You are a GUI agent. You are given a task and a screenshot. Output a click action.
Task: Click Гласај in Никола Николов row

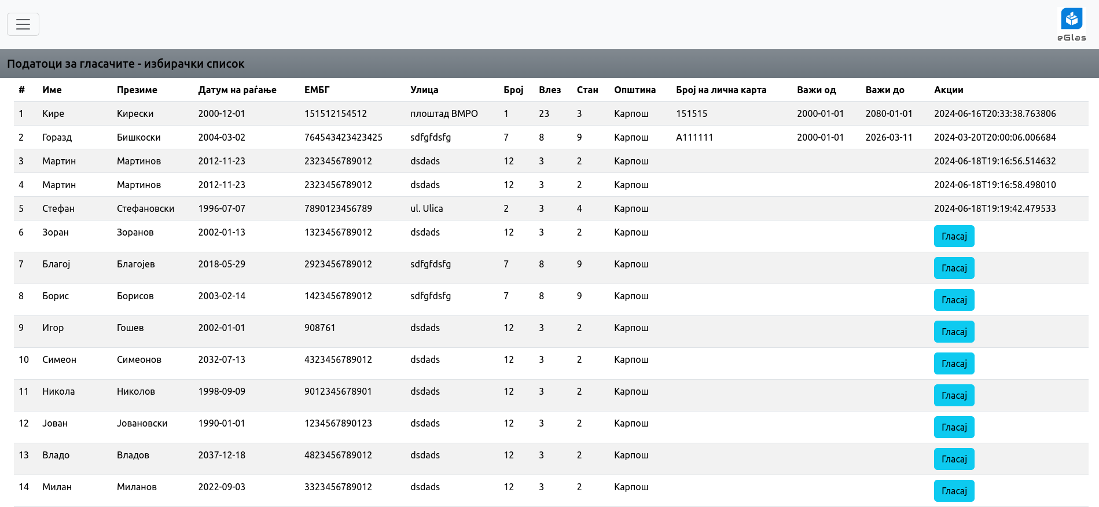pos(954,395)
